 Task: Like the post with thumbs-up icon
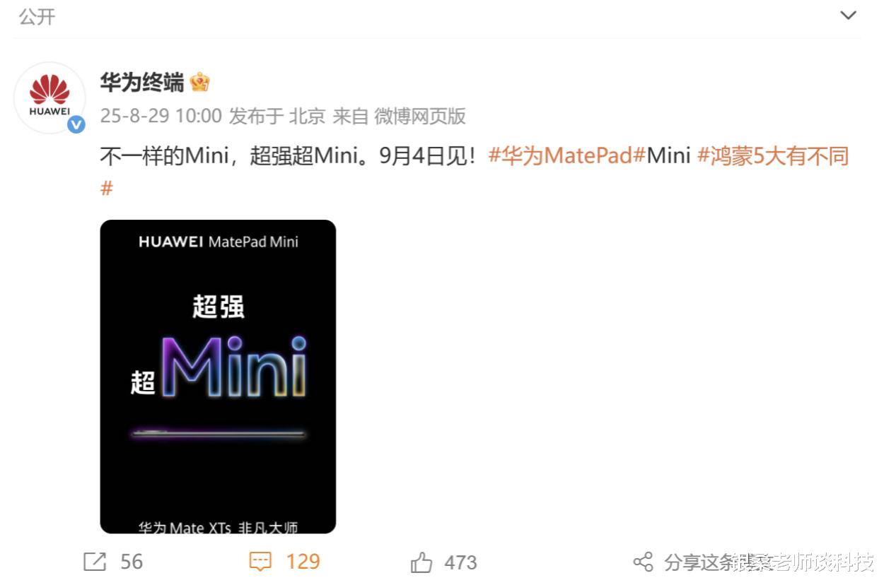[421, 562]
